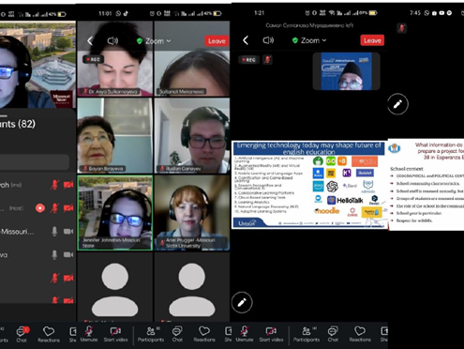
Task: Select the Sultanat video tile in gallery view
Action: point(192,58)
